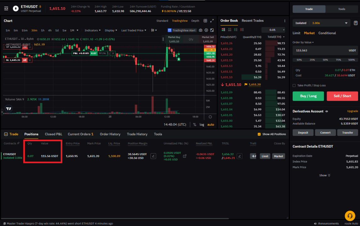The height and width of the screenshot is (226, 360).
Task: Open Total(ETH) column dropdown
Action: click(276, 37)
